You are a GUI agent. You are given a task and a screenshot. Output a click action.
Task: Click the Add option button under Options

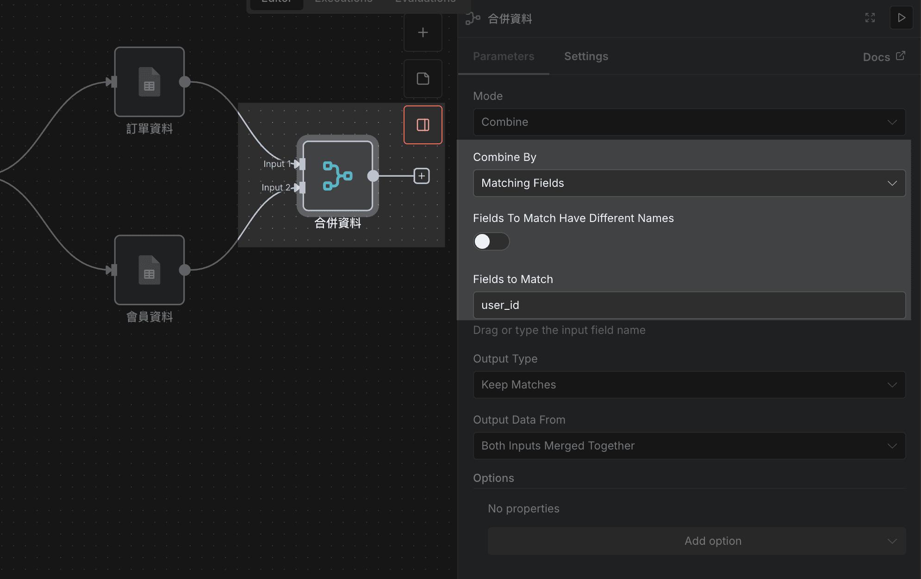[697, 541]
